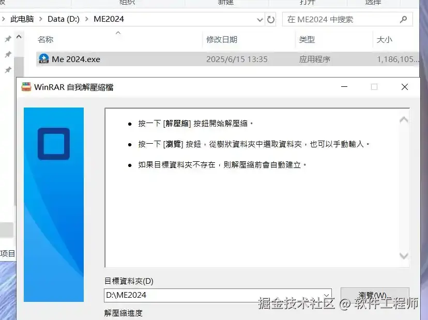This screenshot has width=428, height=320.
Task: Open the 目標資料夾 path dropdown arrow
Action: coord(327,295)
